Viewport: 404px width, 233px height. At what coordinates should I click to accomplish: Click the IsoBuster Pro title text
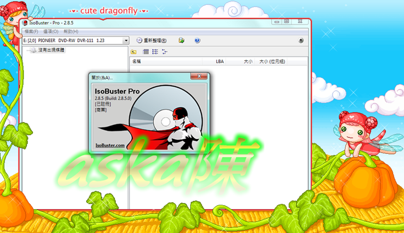tap(117, 91)
